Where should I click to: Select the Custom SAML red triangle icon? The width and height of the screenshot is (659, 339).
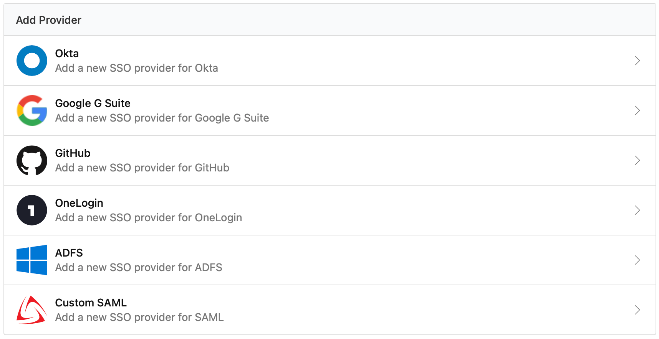point(31,310)
